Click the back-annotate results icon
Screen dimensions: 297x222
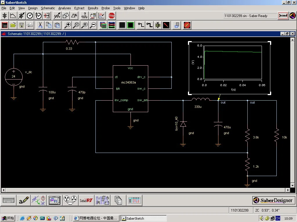click(x=93, y=16)
